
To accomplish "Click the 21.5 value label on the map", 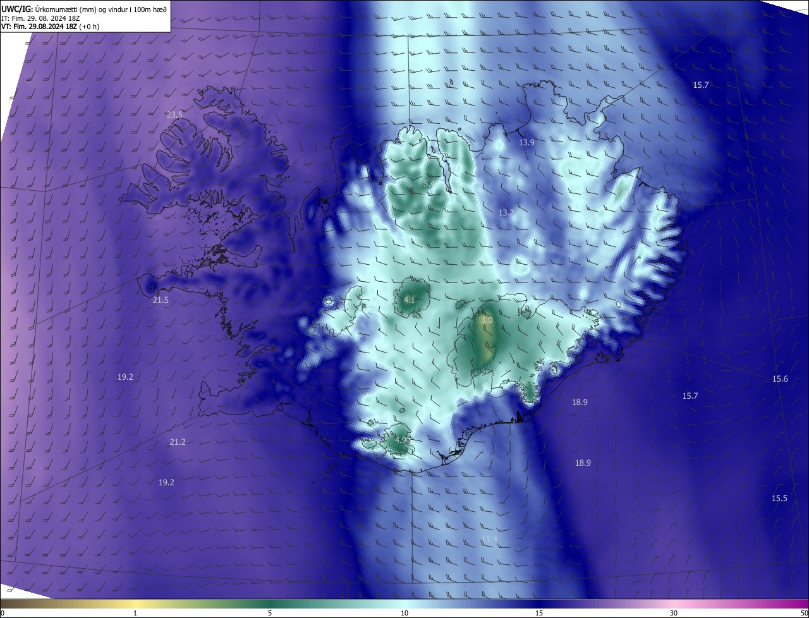I will point(161,300).
